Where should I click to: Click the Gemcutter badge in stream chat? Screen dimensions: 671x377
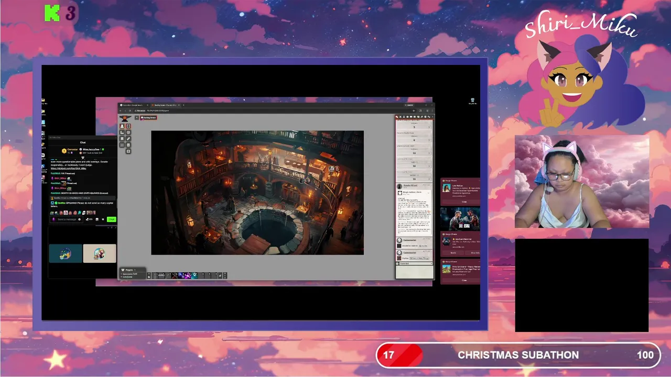[x=64, y=151]
